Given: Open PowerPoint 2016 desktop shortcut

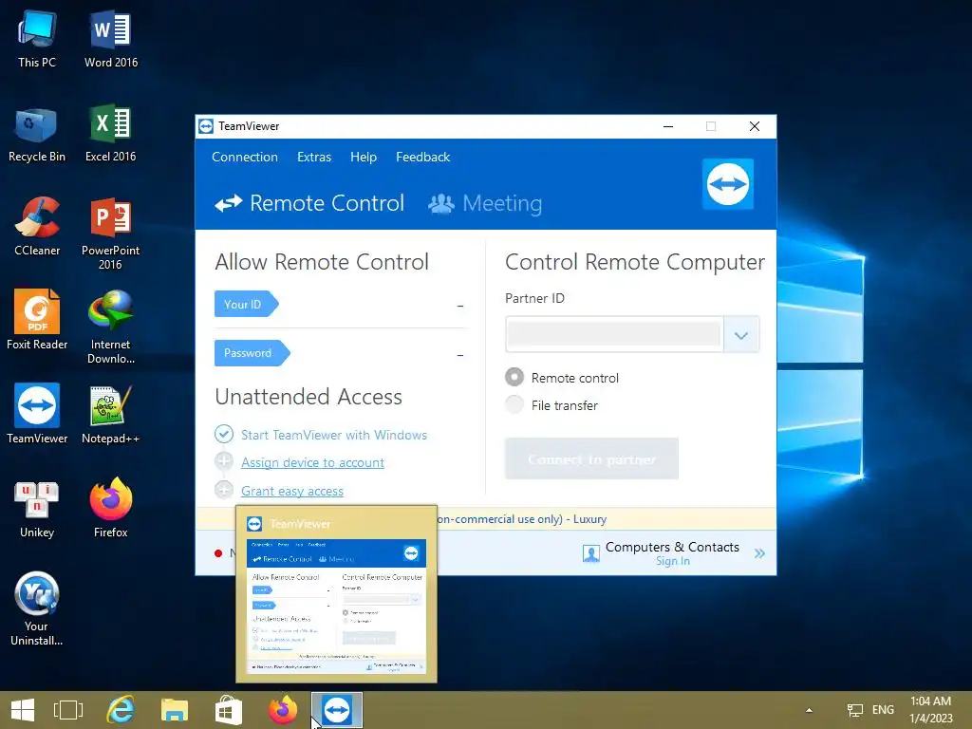Looking at the screenshot, I should 111,234.
